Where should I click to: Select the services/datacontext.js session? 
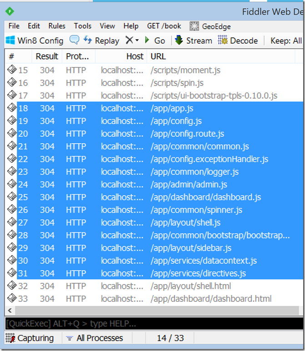pyautogui.click(x=154, y=261)
